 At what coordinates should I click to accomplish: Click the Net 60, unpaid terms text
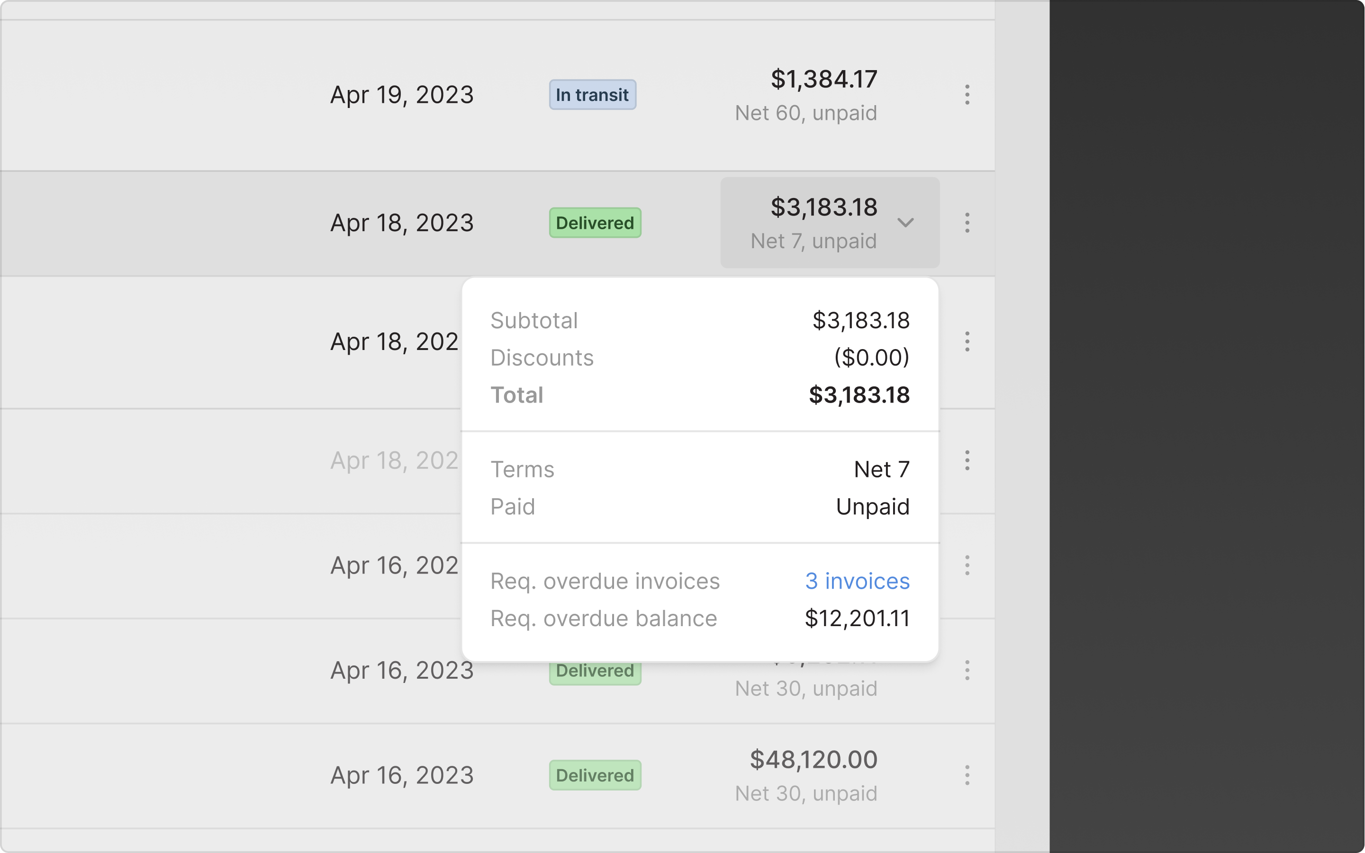(806, 113)
